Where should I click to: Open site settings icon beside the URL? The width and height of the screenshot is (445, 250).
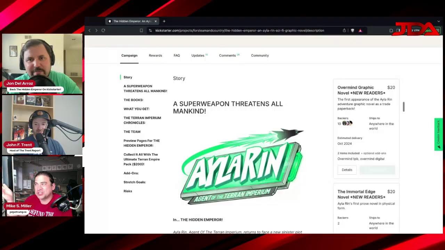click(150, 31)
